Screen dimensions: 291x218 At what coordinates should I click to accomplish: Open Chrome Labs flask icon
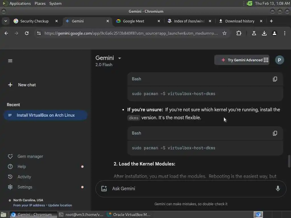[254, 33]
